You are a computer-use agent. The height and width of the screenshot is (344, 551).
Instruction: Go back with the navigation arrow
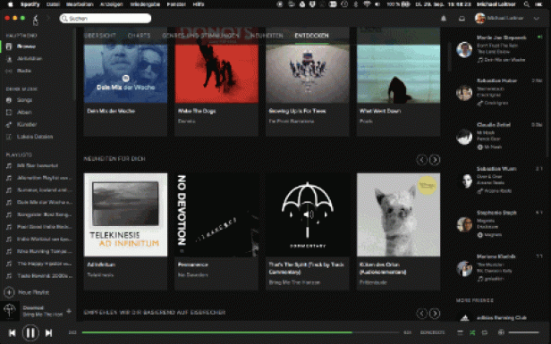pos(36,18)
